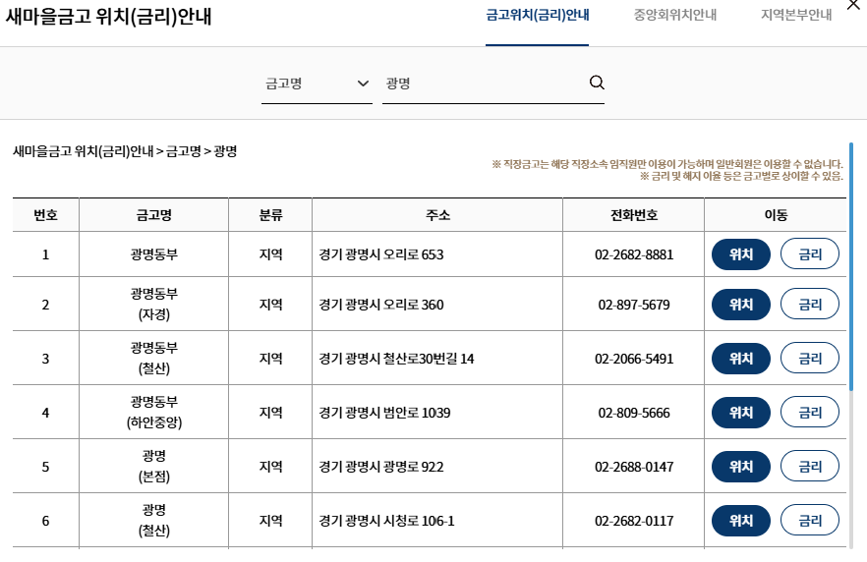The width and height of the screenshot is (867, 562).
Task: Show 금리 for 광명동부(하안중앙)
Action: [x=810, y=413]
